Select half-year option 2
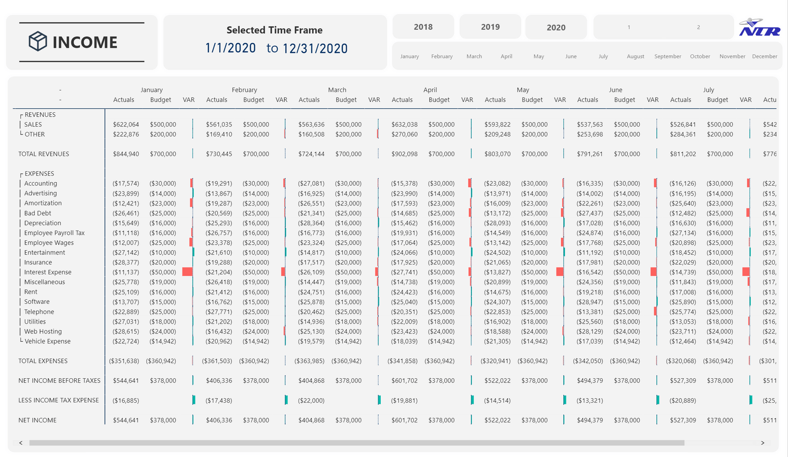 point(698,27)
